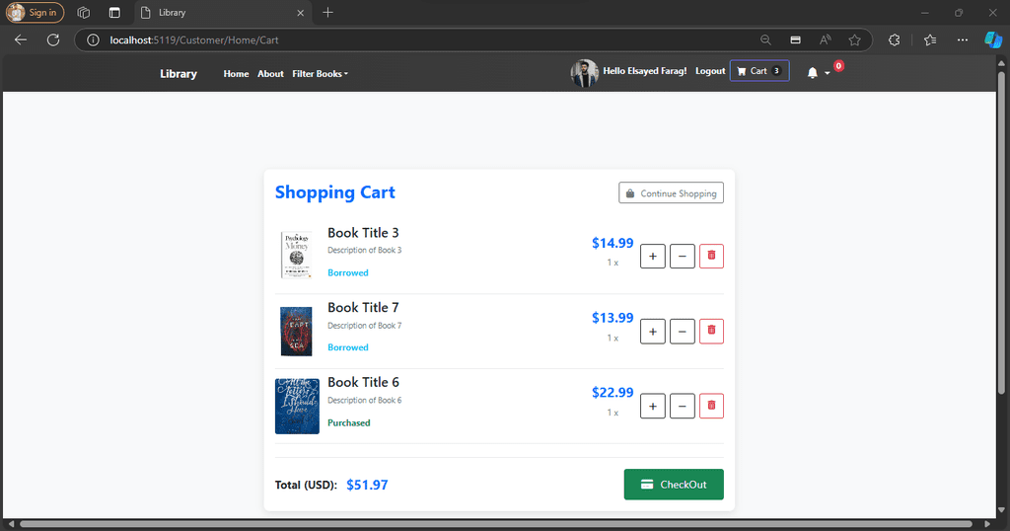Open browser Extensions icon

click(x=894, y=39)
